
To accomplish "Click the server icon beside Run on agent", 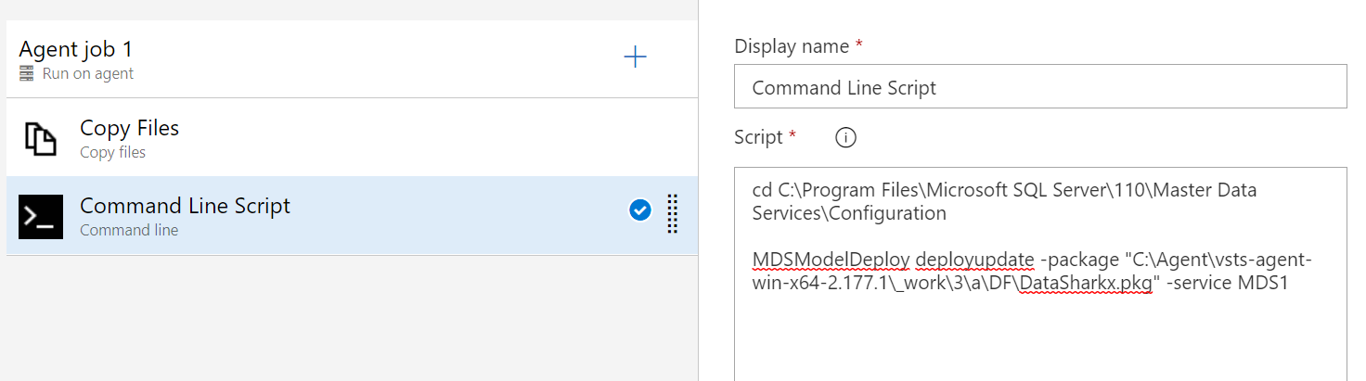I will (27, 73).
